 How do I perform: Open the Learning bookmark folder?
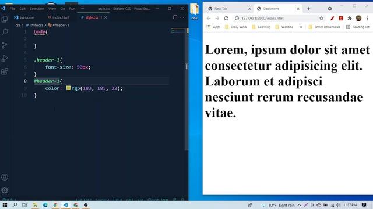click(261, 27)
